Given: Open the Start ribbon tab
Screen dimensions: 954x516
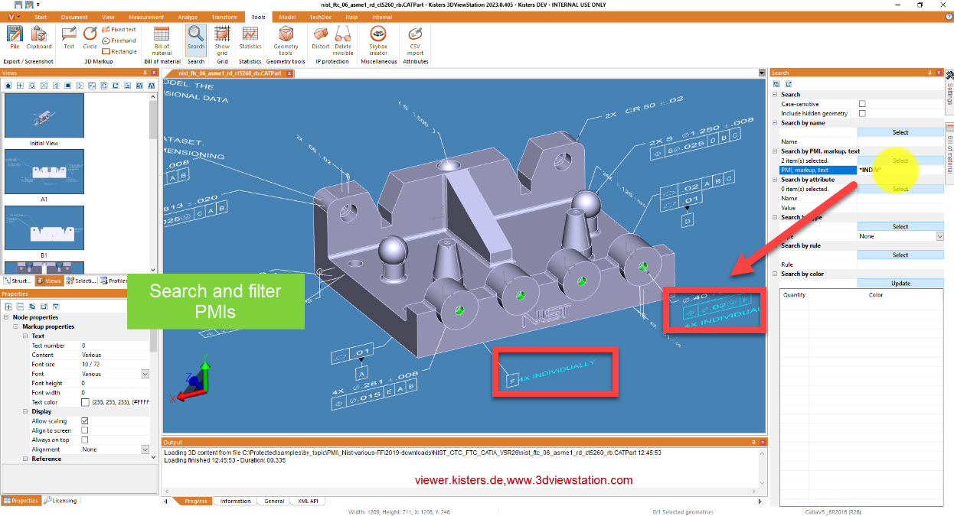Looking at the screenshot, I should coord(41,17).
